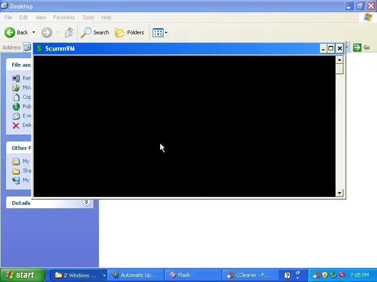Click the green network tray icon
377x282 pixels.
point(333,275)
